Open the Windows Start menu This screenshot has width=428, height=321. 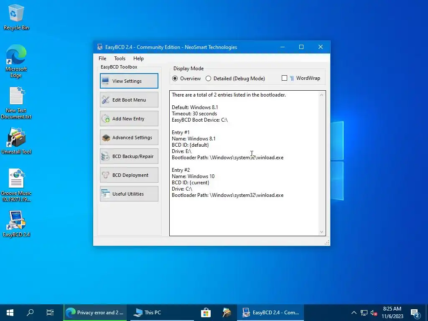[10, 313]
